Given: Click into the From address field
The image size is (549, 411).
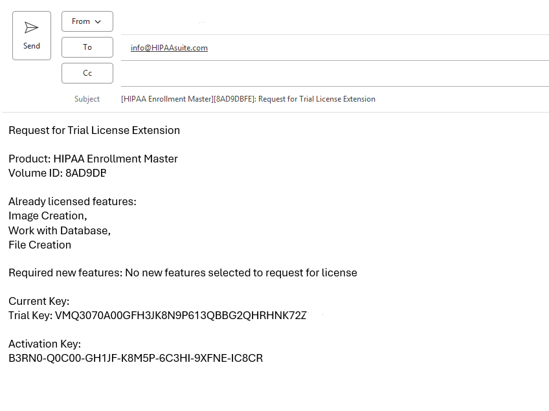Looking at the screenshot, I should pos(335,22).
